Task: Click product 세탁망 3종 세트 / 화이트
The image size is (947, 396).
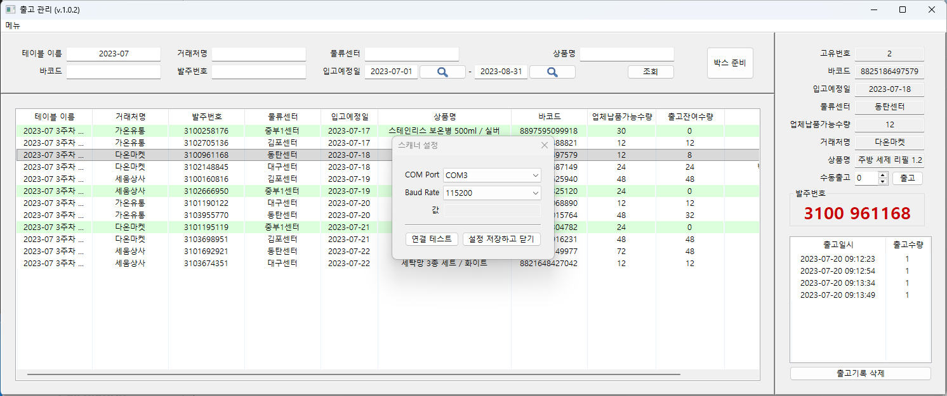Action: (x=445, y=263)
